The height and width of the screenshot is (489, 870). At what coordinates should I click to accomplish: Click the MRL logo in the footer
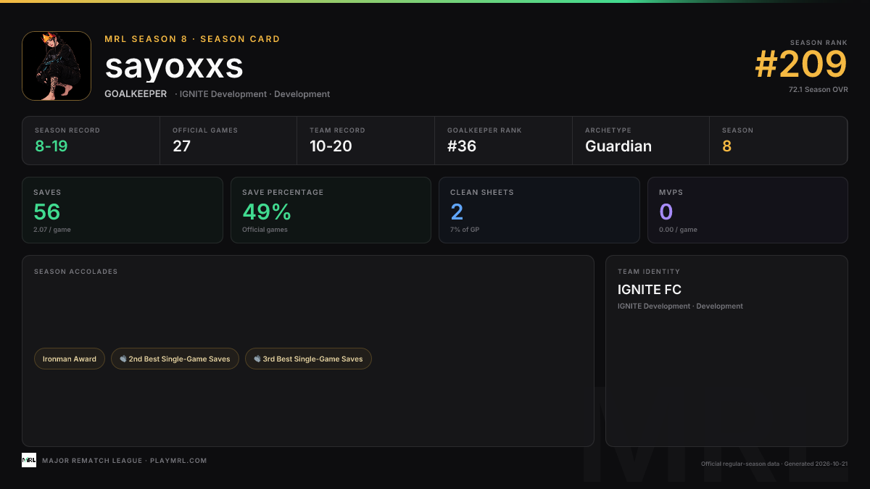coord(29,460)
